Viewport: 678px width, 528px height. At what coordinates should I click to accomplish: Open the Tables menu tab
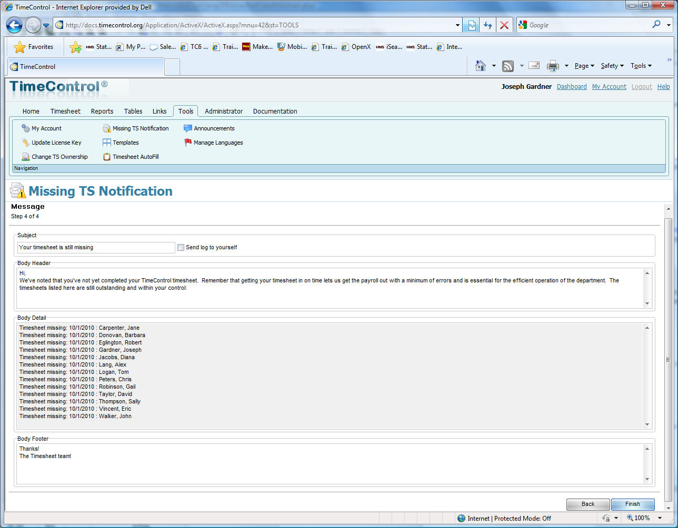(x=133, y=111)
